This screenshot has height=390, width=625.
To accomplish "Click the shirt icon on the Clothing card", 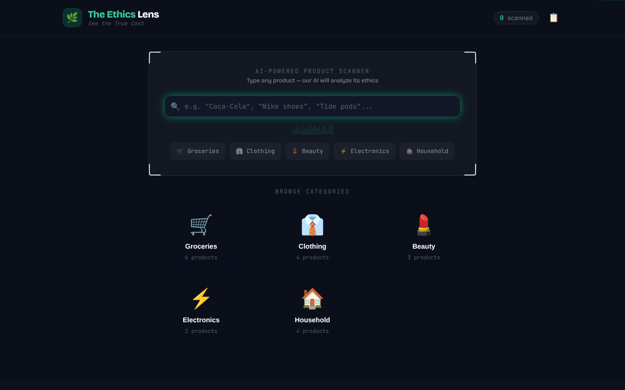I will coord(312,225).
